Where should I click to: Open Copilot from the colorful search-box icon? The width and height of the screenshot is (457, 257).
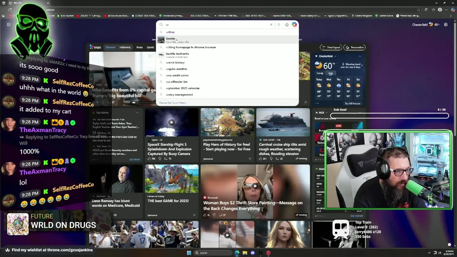(x=294, y=25)
